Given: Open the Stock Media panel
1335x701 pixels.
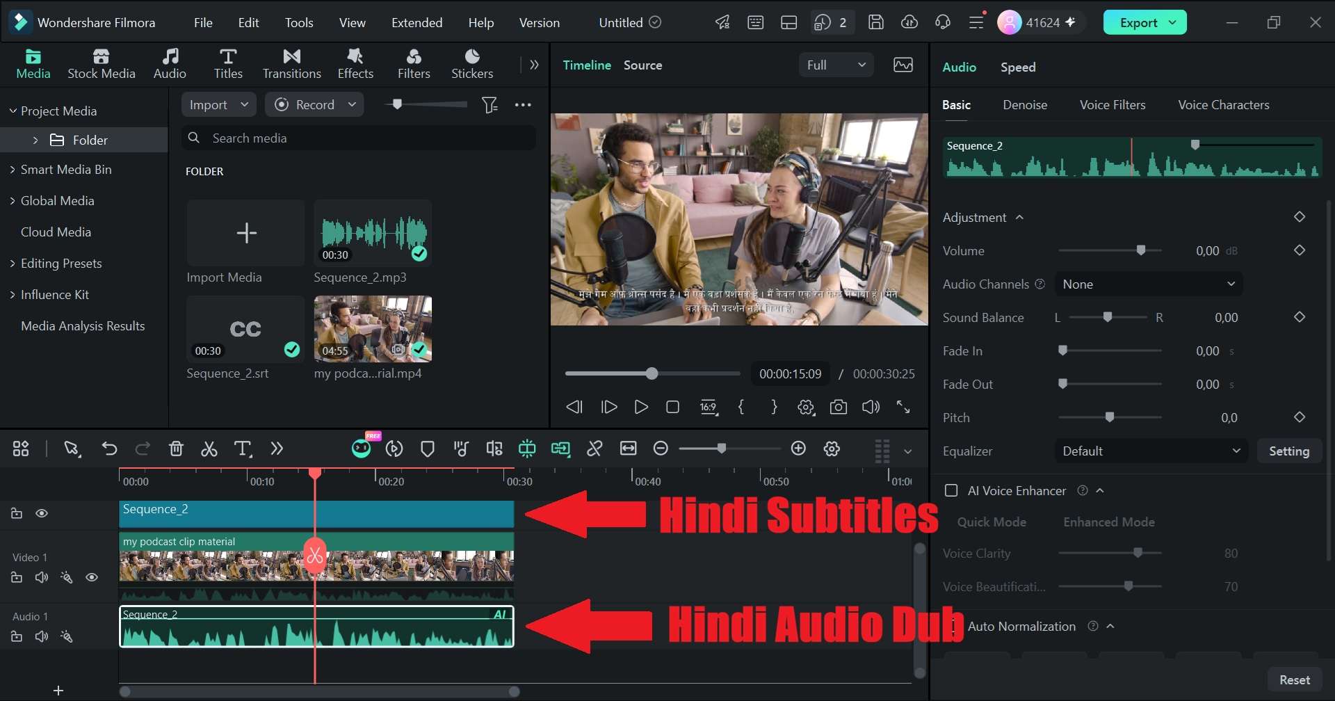Looking at the screenshot, I should pyautogui.click(x=102, y=64).
